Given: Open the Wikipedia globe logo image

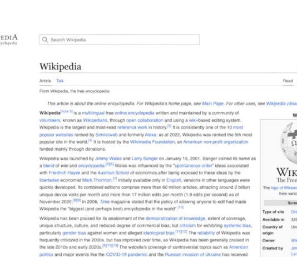Looking at the screenshot, I should (x=289, y=143).
